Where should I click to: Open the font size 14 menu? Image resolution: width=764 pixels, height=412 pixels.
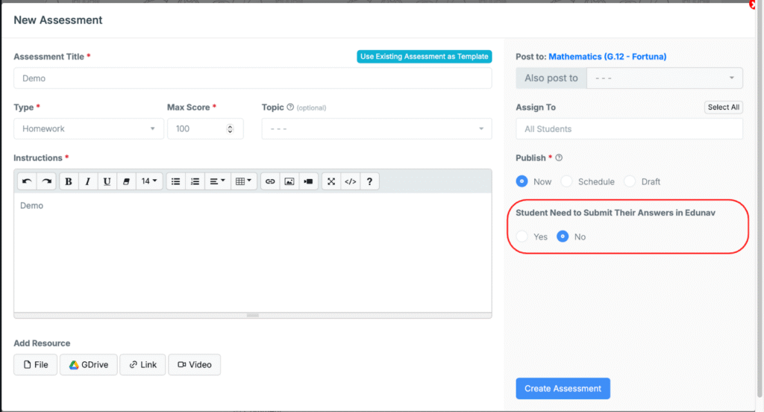[x=150, y=181]
